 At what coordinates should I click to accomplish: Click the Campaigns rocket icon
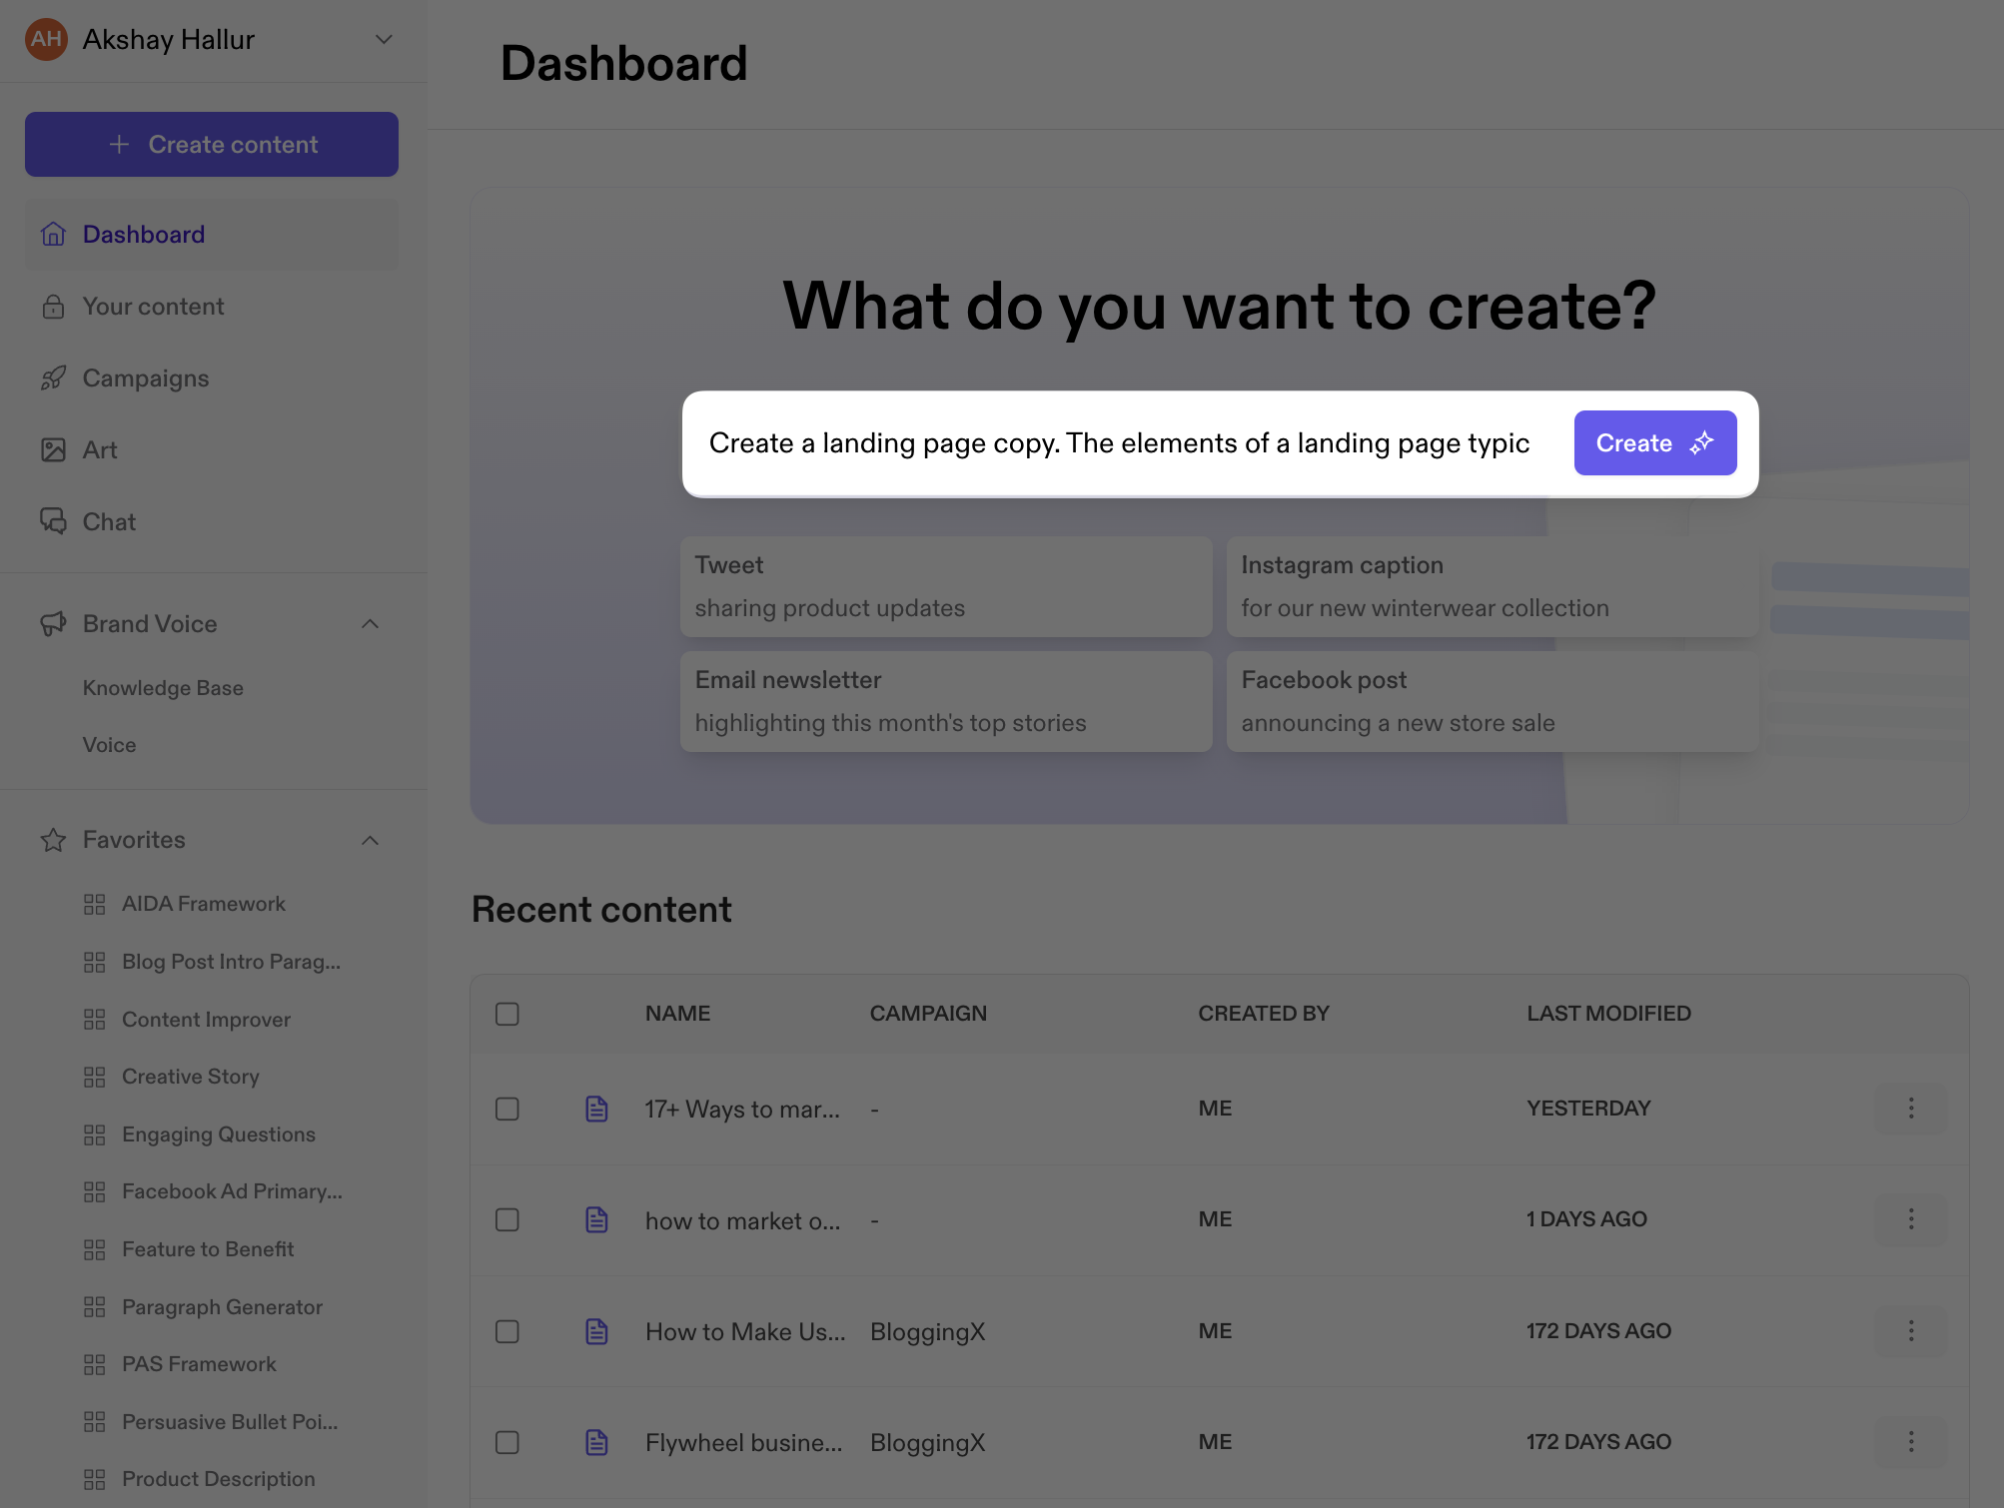pos(53,378)
